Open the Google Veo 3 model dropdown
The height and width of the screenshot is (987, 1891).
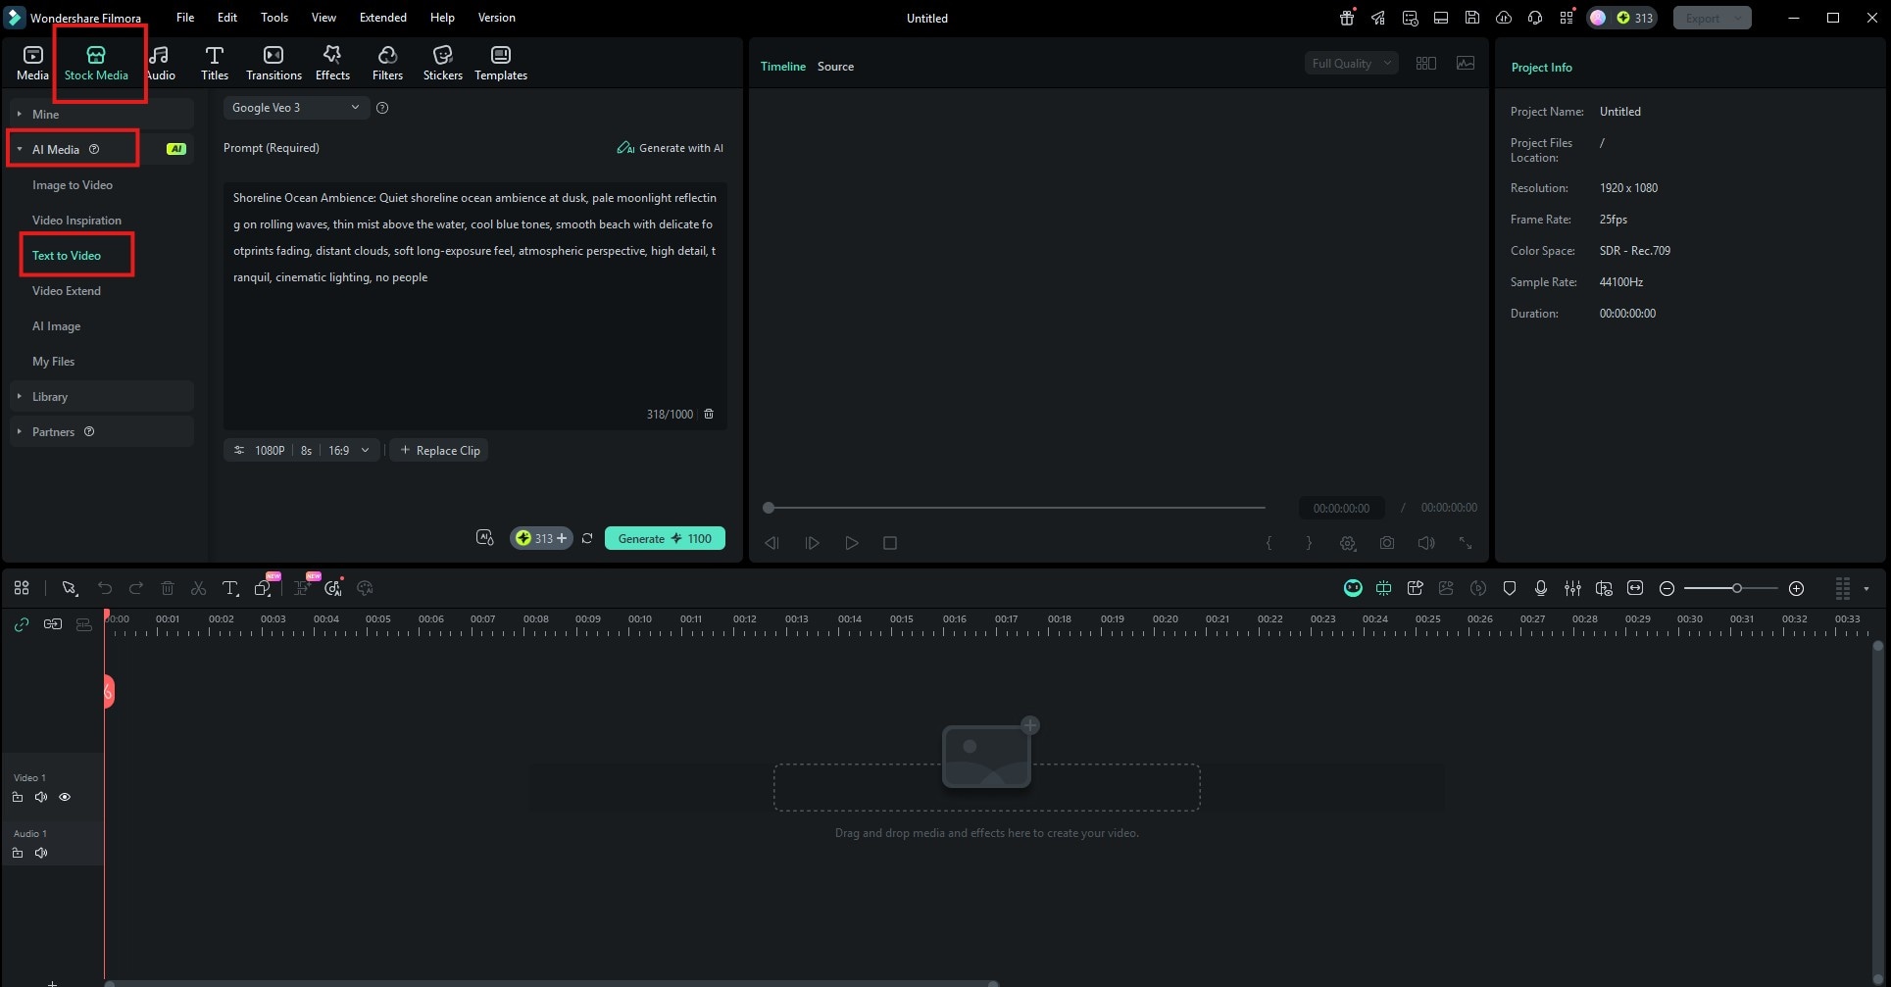[296, 108]
